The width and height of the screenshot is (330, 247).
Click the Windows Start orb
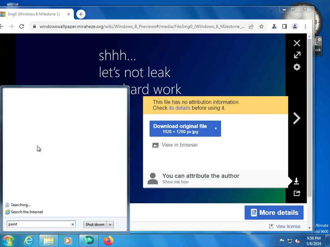8,241
